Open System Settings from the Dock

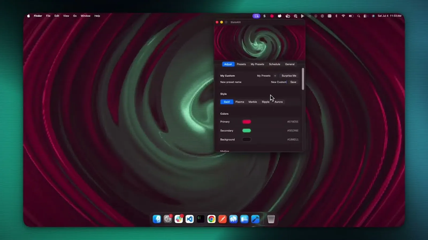click(168, 219)
